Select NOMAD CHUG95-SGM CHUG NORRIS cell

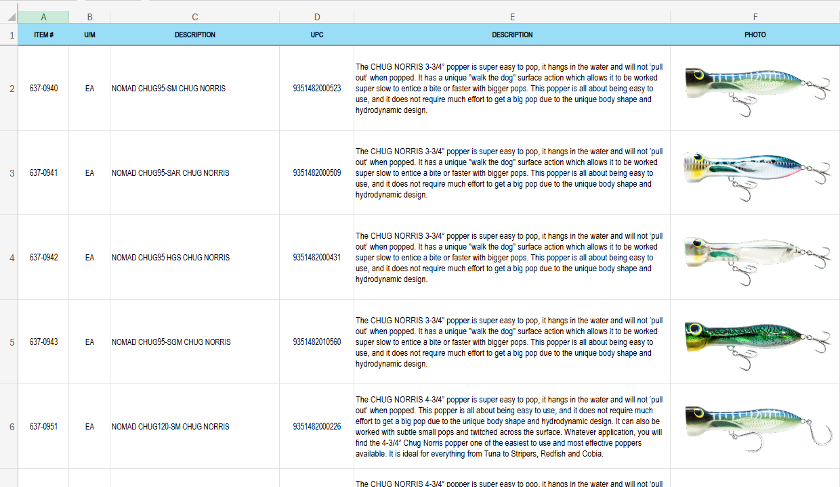click(195, 342)
